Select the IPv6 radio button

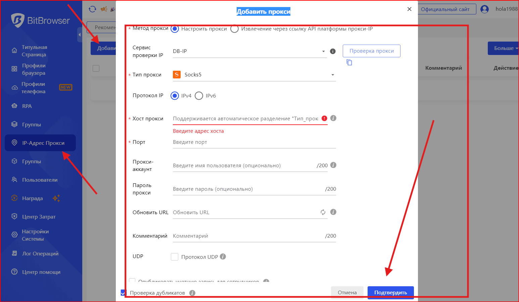[x=199, y=96]
